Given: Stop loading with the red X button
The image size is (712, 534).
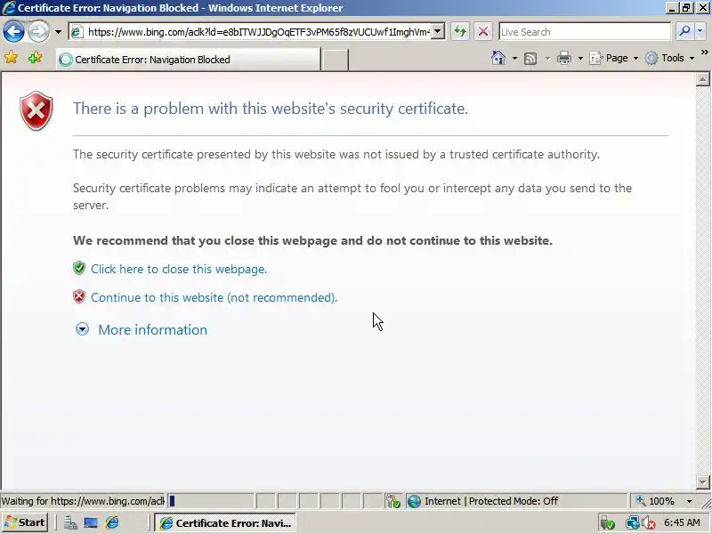Looking at the screenshot, I should coord(483,32).
